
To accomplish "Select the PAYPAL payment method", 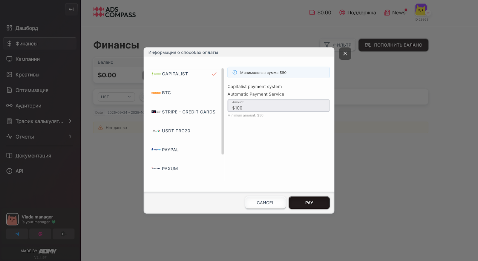I will click(184, 150).
